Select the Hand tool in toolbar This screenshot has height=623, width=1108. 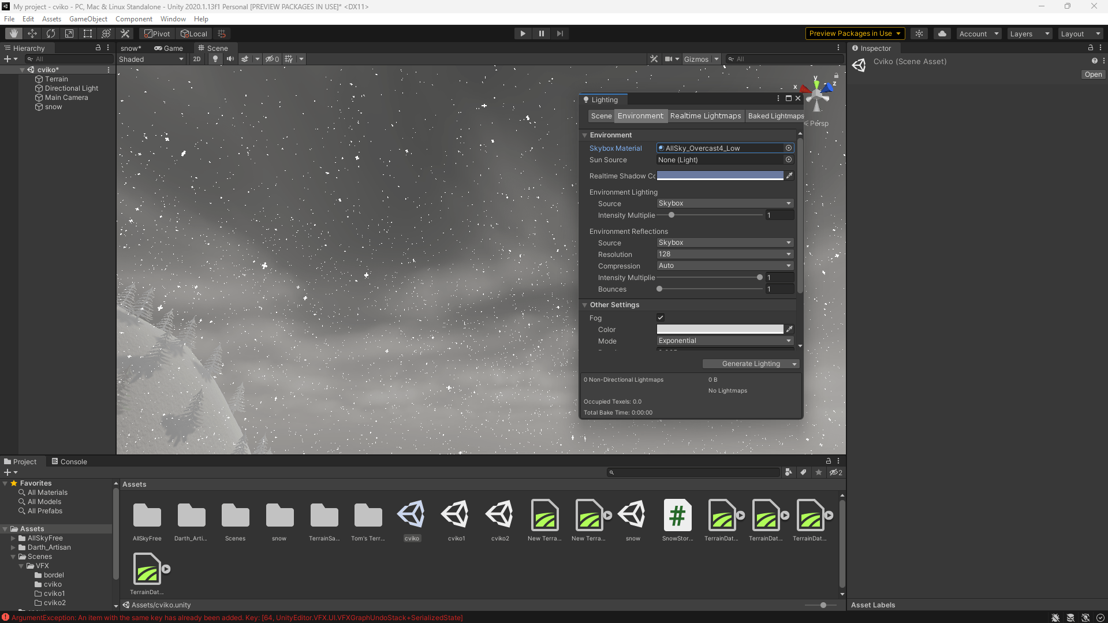tap(14, 33)
